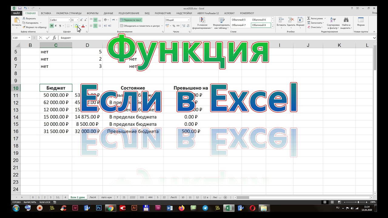Switch to the РАЗРАБОТЧИК ribbon tab

click(x=163, y=13)
